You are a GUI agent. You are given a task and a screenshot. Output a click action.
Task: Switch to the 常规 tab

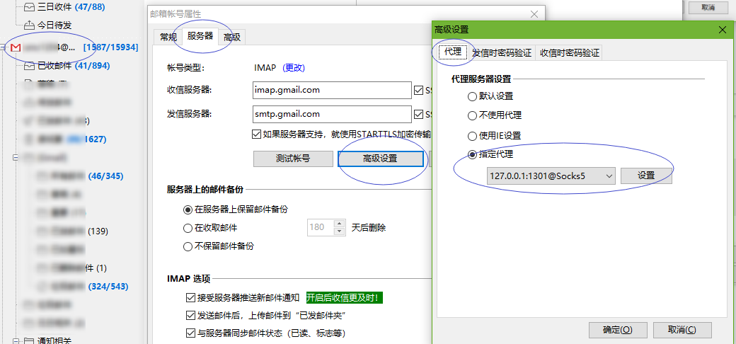point(168,37)
